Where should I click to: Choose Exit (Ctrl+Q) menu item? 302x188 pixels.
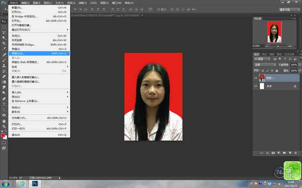pos(39,135)
